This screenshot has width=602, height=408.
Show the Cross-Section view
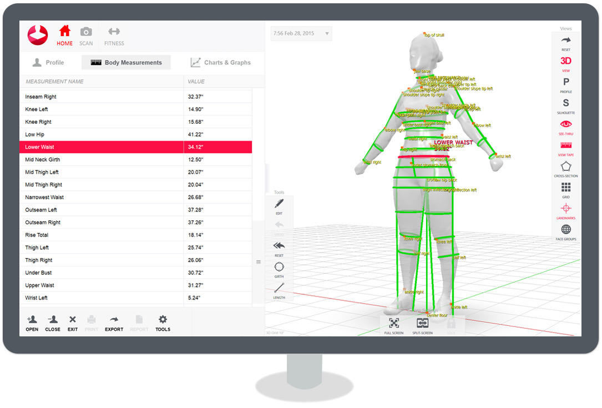[x=565, y=168]
